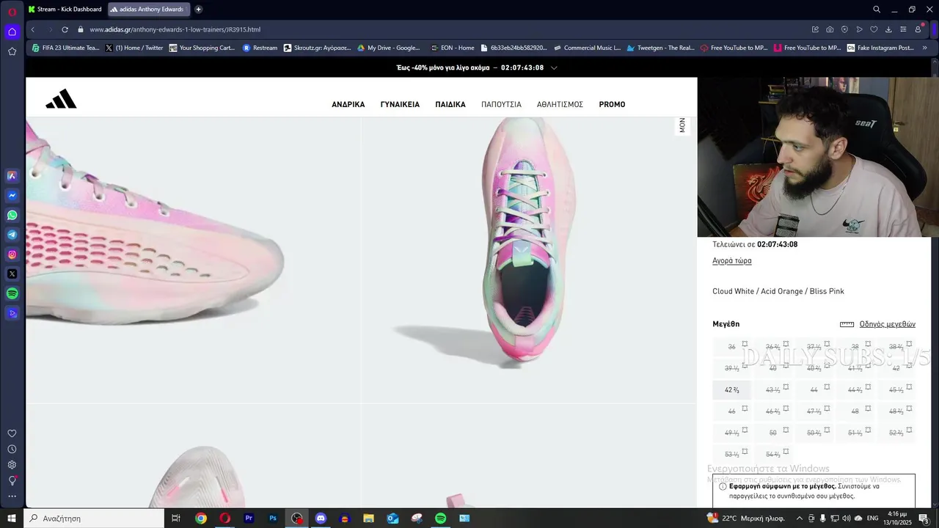Open the profile account icon in toolbar
Screen dimensions: 939x528
pos(918,29)
